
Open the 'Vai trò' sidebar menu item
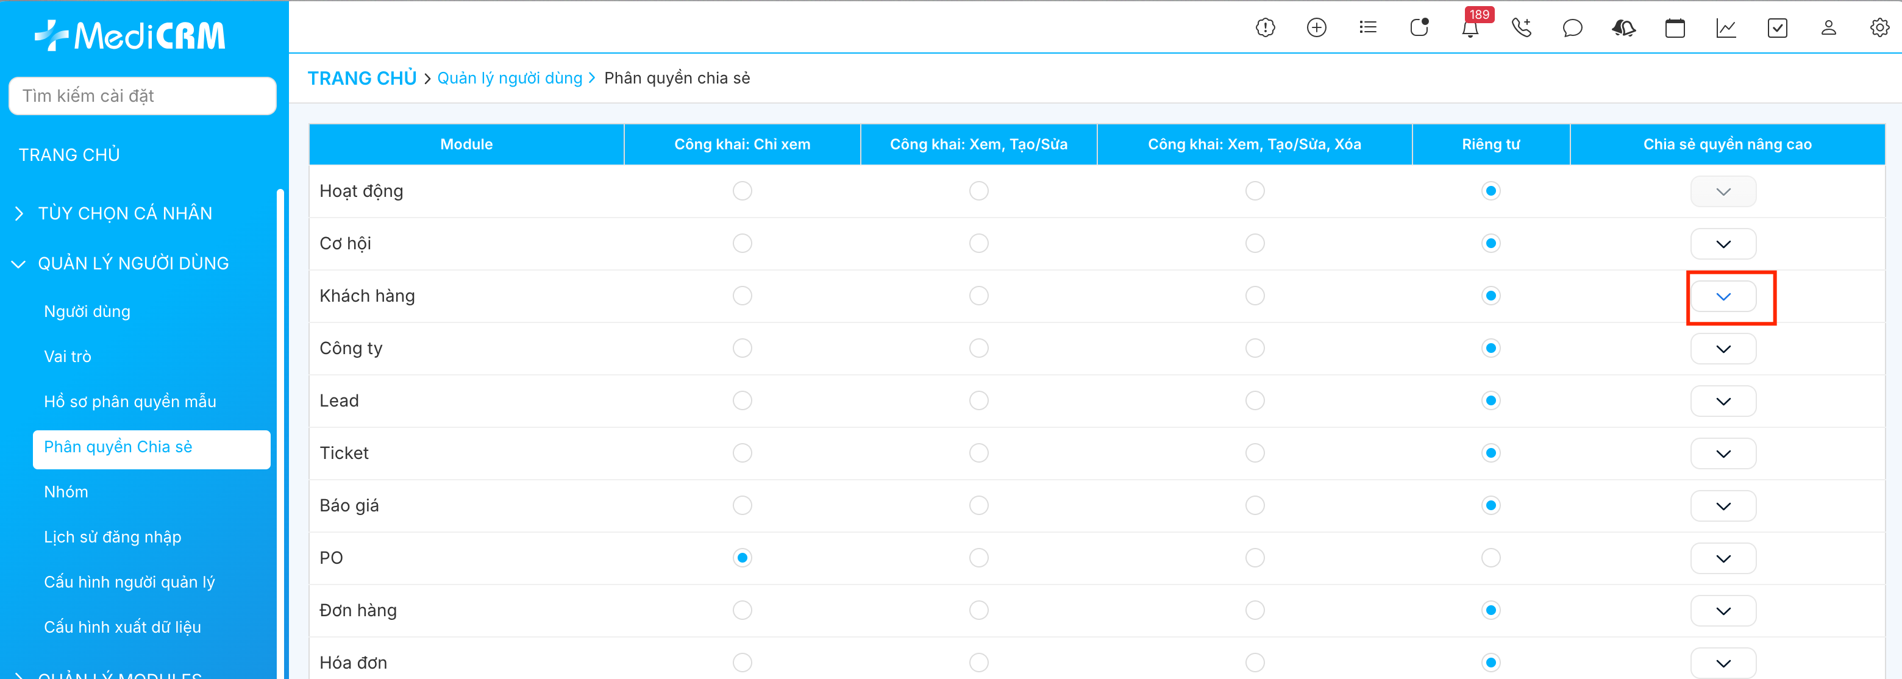[x=68, y=357]
